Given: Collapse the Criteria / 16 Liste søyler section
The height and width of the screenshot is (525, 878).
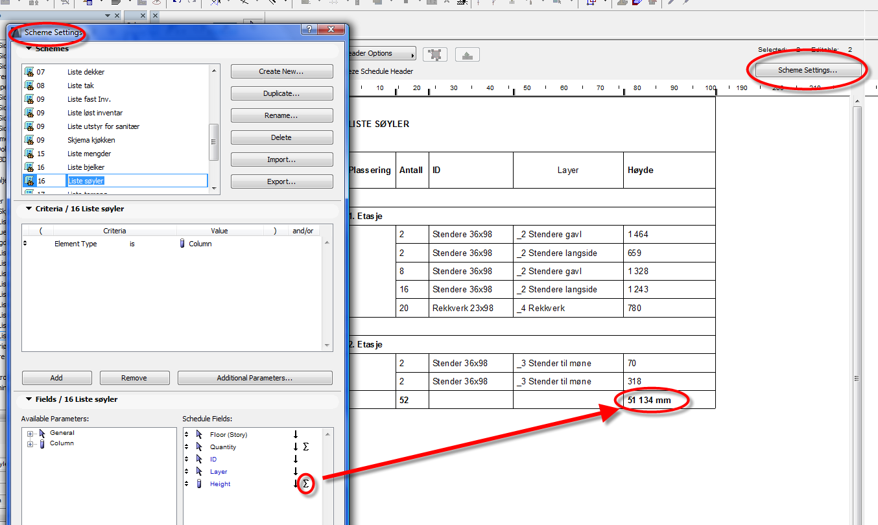Looking at the screenshot, I should 29,209.
